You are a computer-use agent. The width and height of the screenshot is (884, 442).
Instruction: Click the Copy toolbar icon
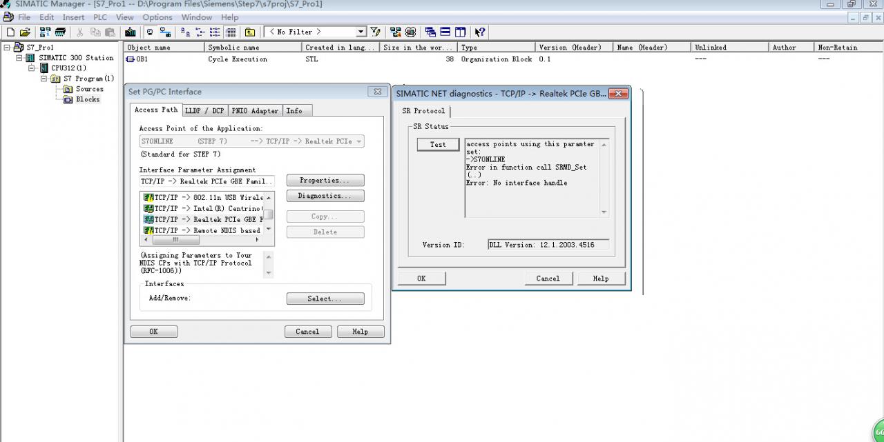pyautogui.click(x=95, y=32)
